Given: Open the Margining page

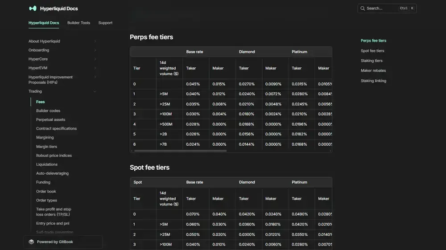Looking at the screenshot, I should [x=45, y=137].
